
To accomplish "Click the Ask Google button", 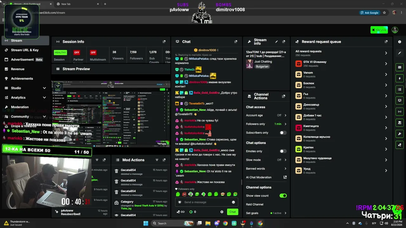I will click(370, 13).
